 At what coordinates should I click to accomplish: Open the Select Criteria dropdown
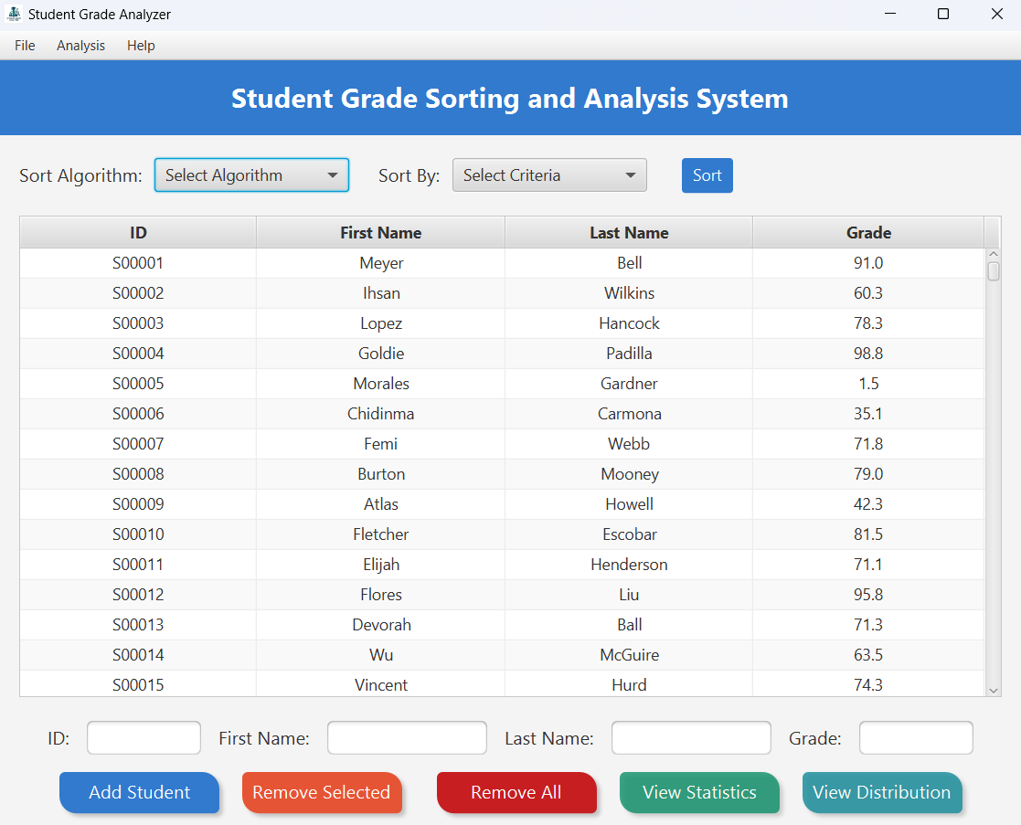[549, 175]
